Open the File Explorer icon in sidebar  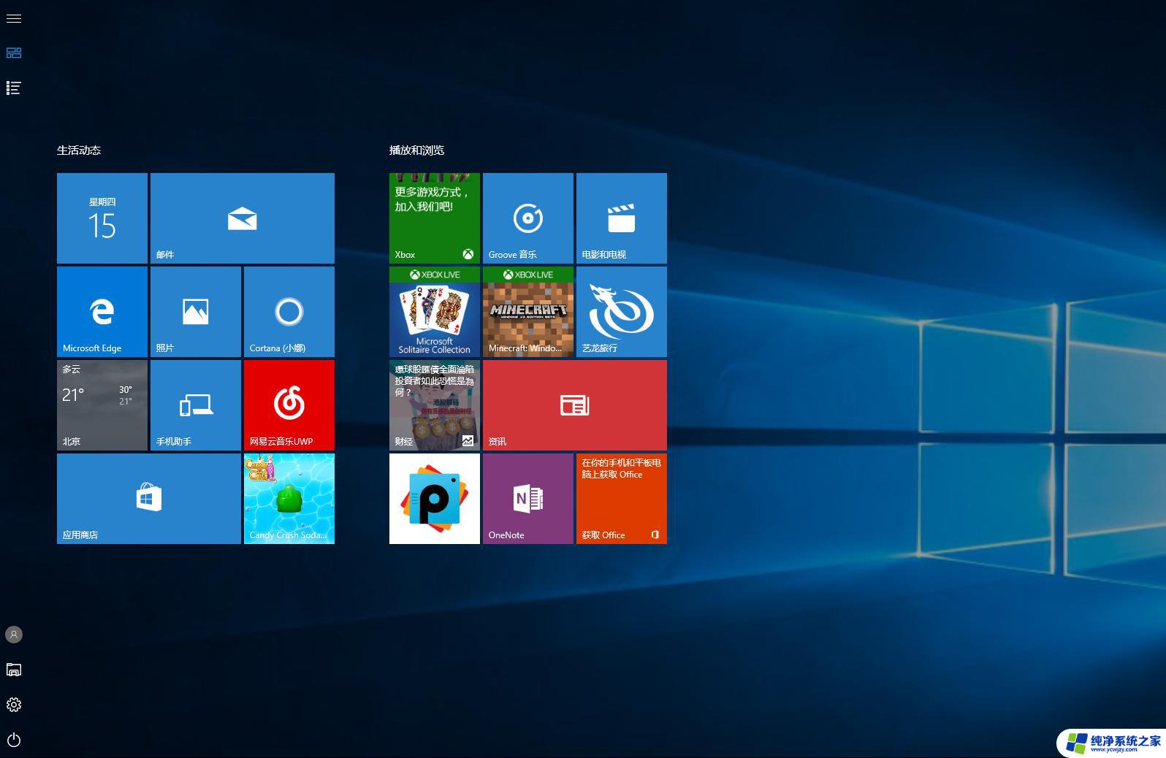click(14, 670)
